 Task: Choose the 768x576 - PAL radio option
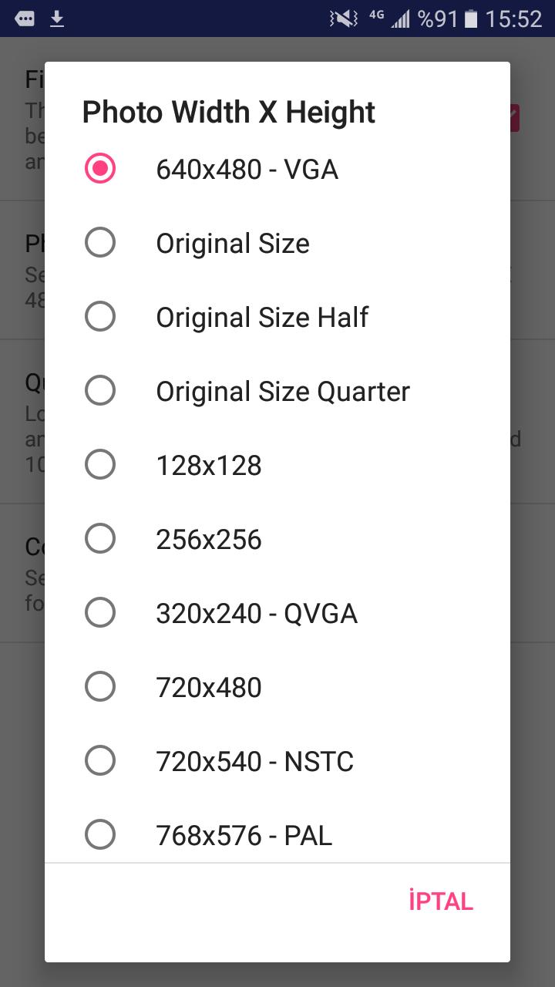(100, 834)
